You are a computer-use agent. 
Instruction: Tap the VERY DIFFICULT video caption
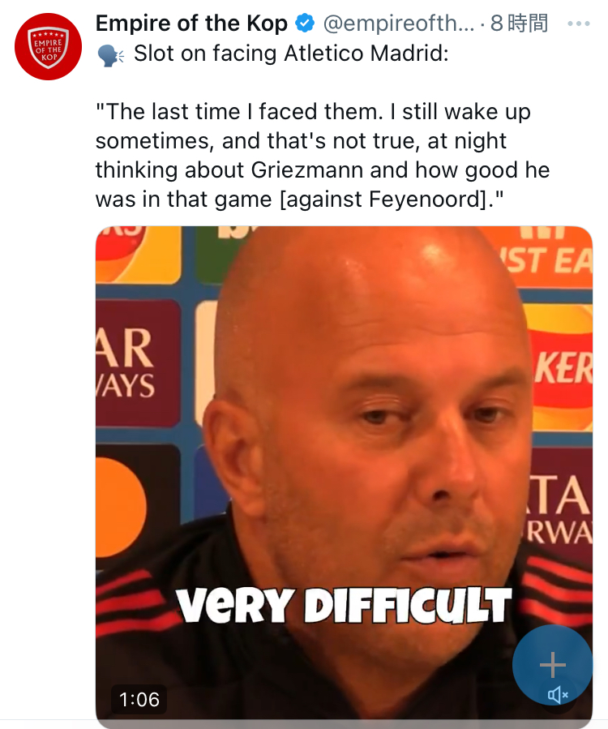[x=344, y=605]
